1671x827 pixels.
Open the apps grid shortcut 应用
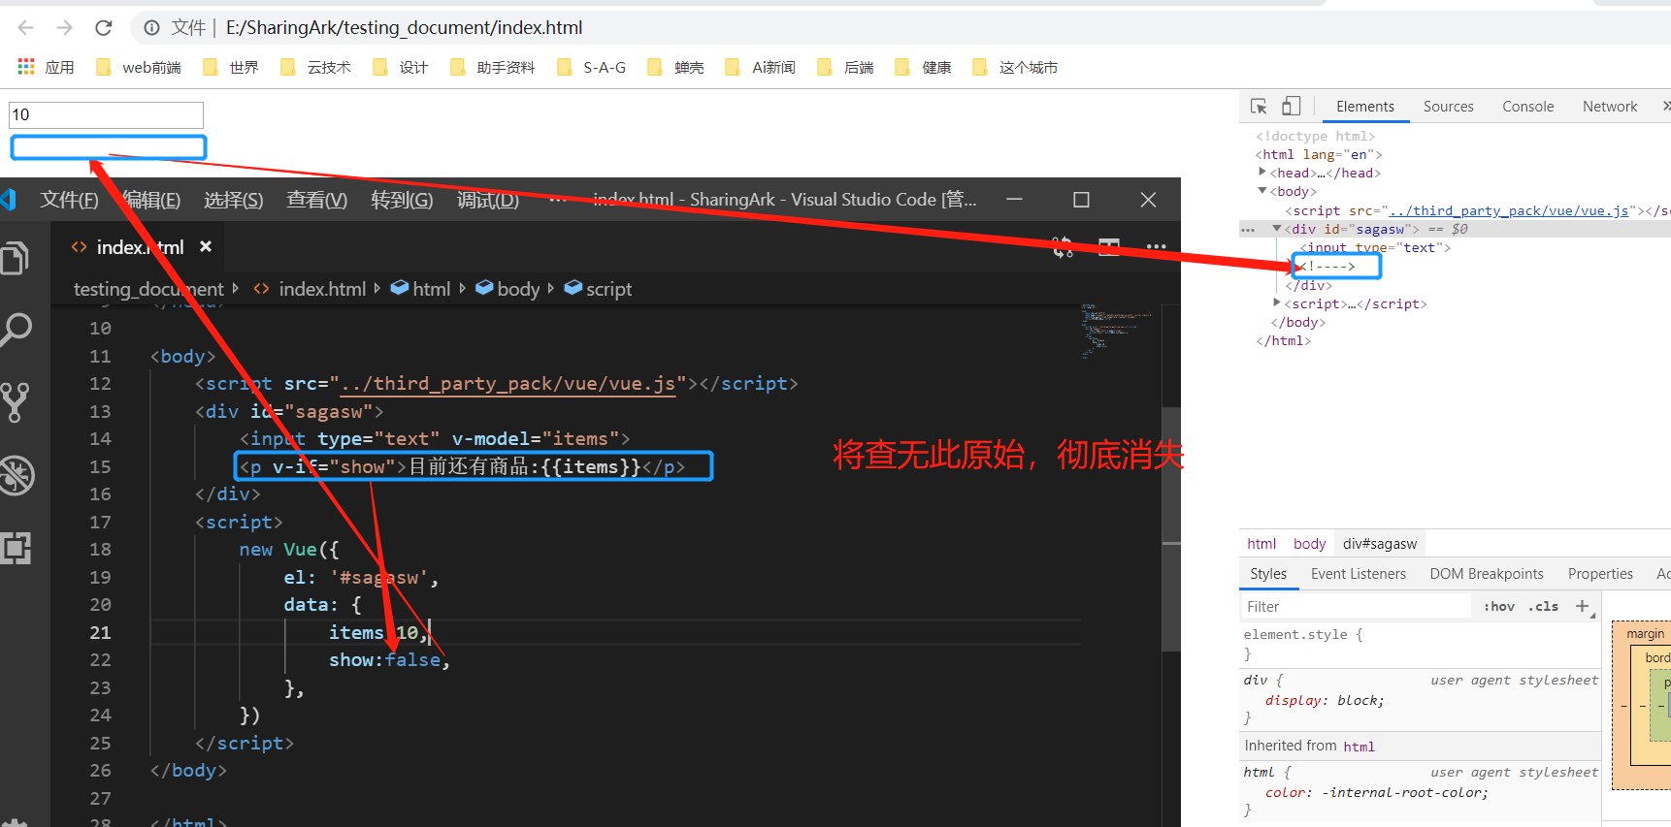coord(46,67)
